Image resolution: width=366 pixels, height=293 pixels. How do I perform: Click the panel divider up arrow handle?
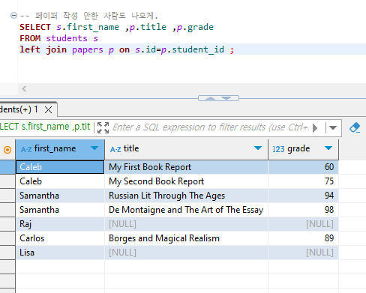click(x=210, y=98)
